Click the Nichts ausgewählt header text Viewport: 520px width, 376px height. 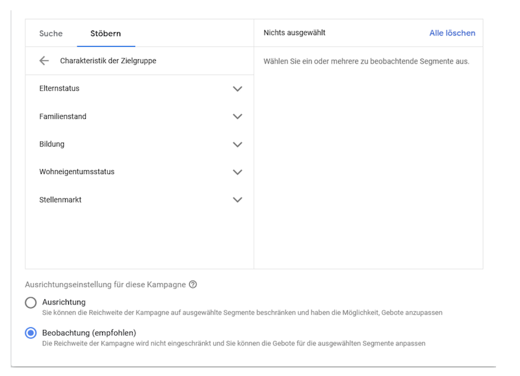294,32
